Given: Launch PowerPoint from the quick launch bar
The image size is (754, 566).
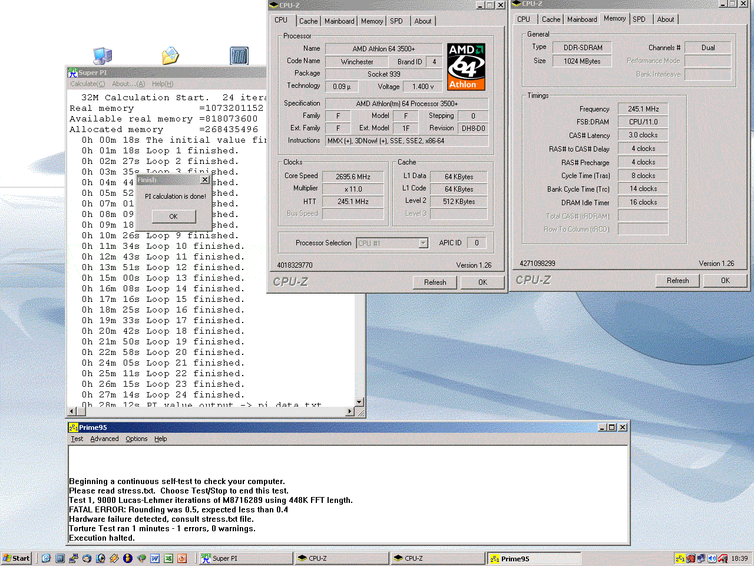Looking at the screenshot, I should pyautogui.click(x=182, y=558).
